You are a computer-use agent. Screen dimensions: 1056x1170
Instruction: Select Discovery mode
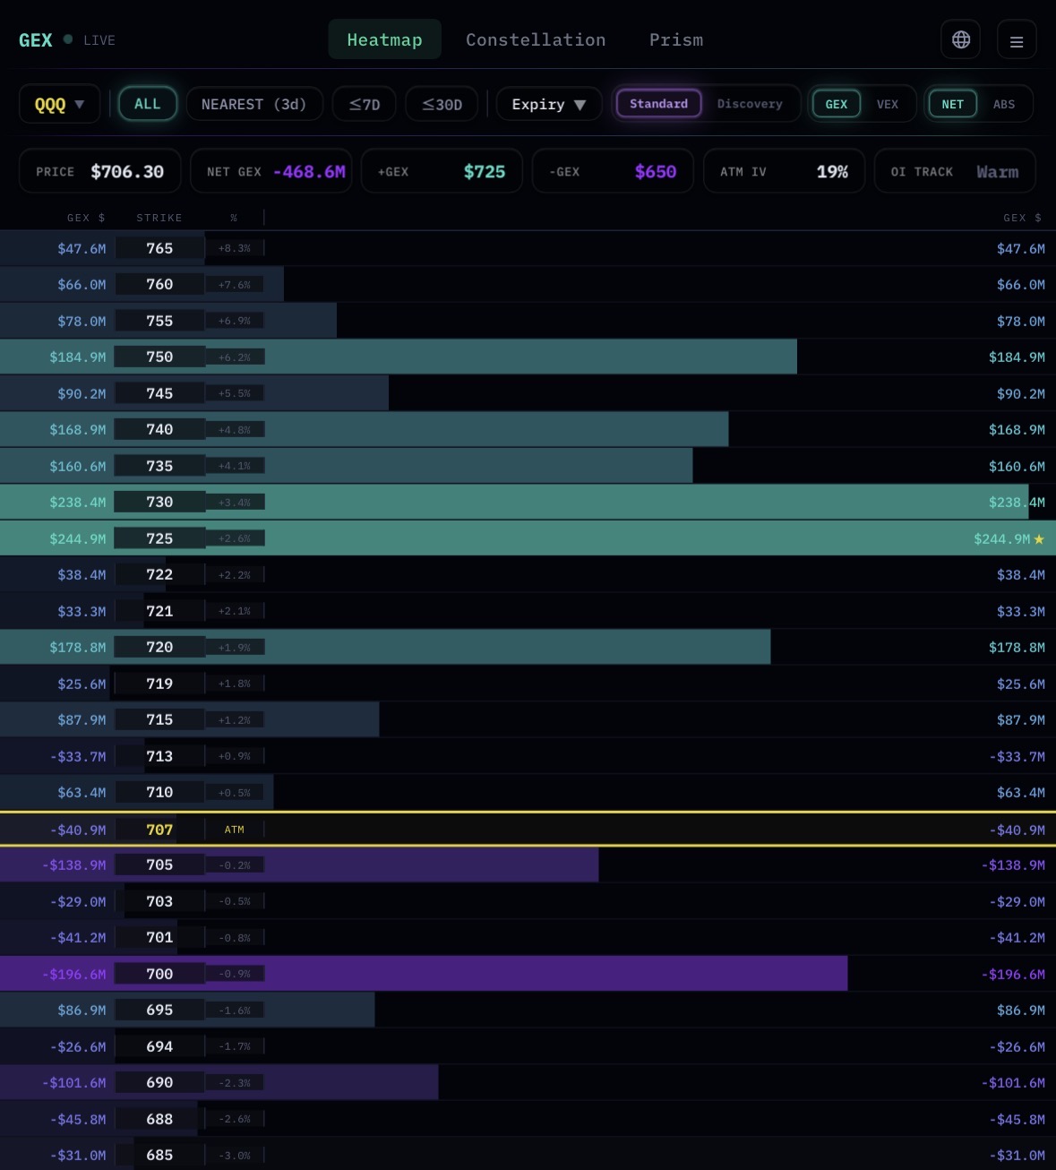pos(750,104)
